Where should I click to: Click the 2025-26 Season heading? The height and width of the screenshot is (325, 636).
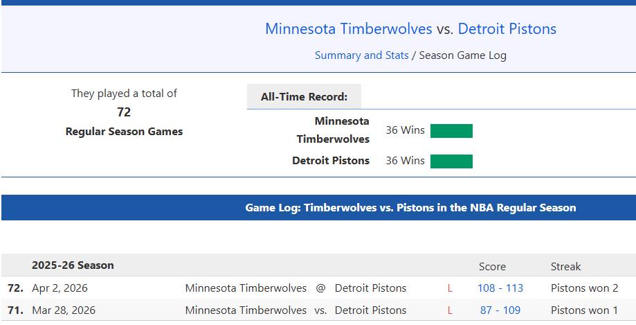[73, 265]
